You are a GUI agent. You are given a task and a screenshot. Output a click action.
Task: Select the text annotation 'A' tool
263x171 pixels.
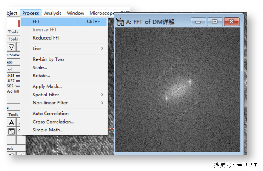tap(12, 123)
